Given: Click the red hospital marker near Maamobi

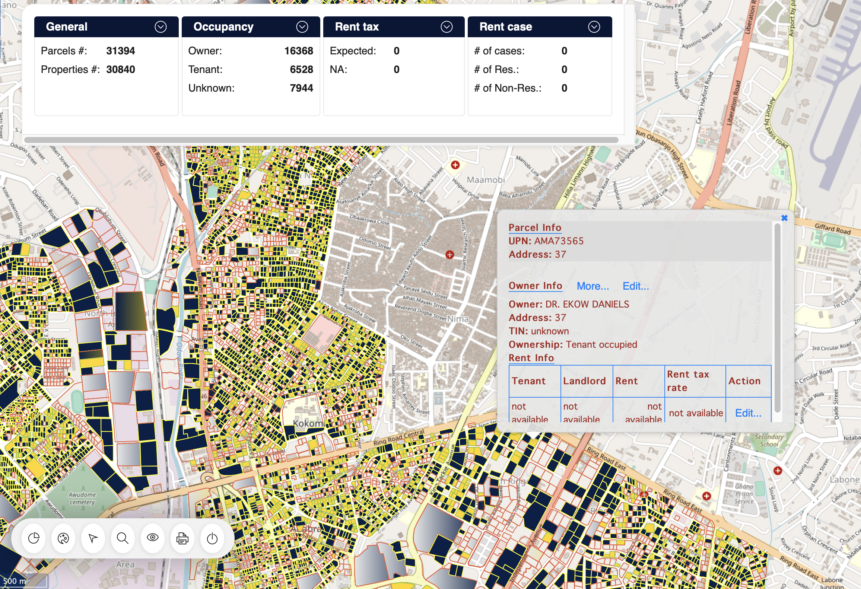Looking at the screenshot, I should click(x=455, y=165).
